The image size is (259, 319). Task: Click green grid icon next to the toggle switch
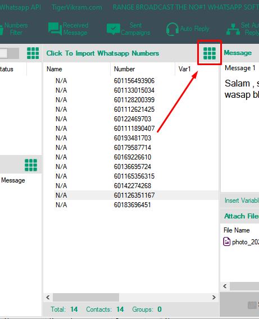(33, 53)
